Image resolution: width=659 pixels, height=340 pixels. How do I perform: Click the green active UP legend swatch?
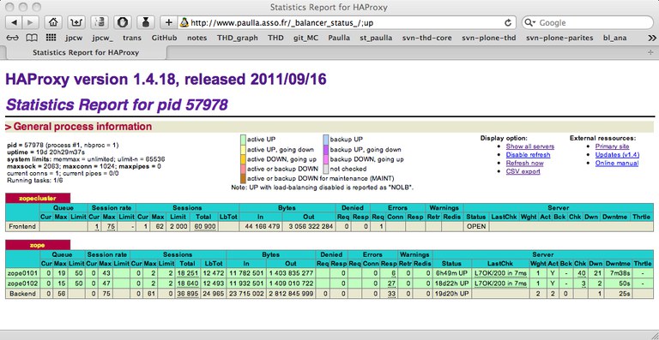pos(243,140)
